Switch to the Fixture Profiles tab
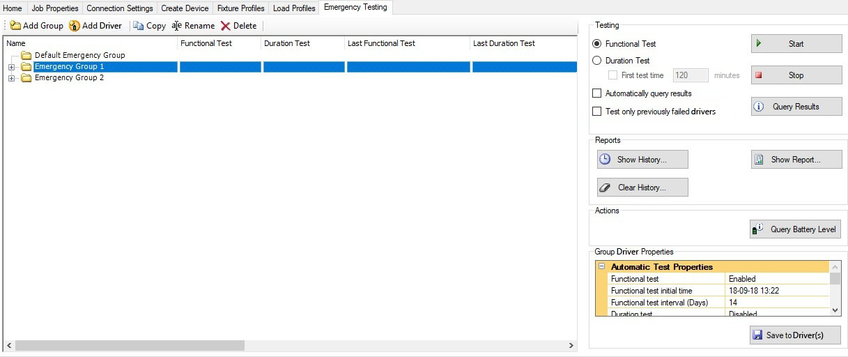This screenshot has width=848, height=357. pos(240,8)
